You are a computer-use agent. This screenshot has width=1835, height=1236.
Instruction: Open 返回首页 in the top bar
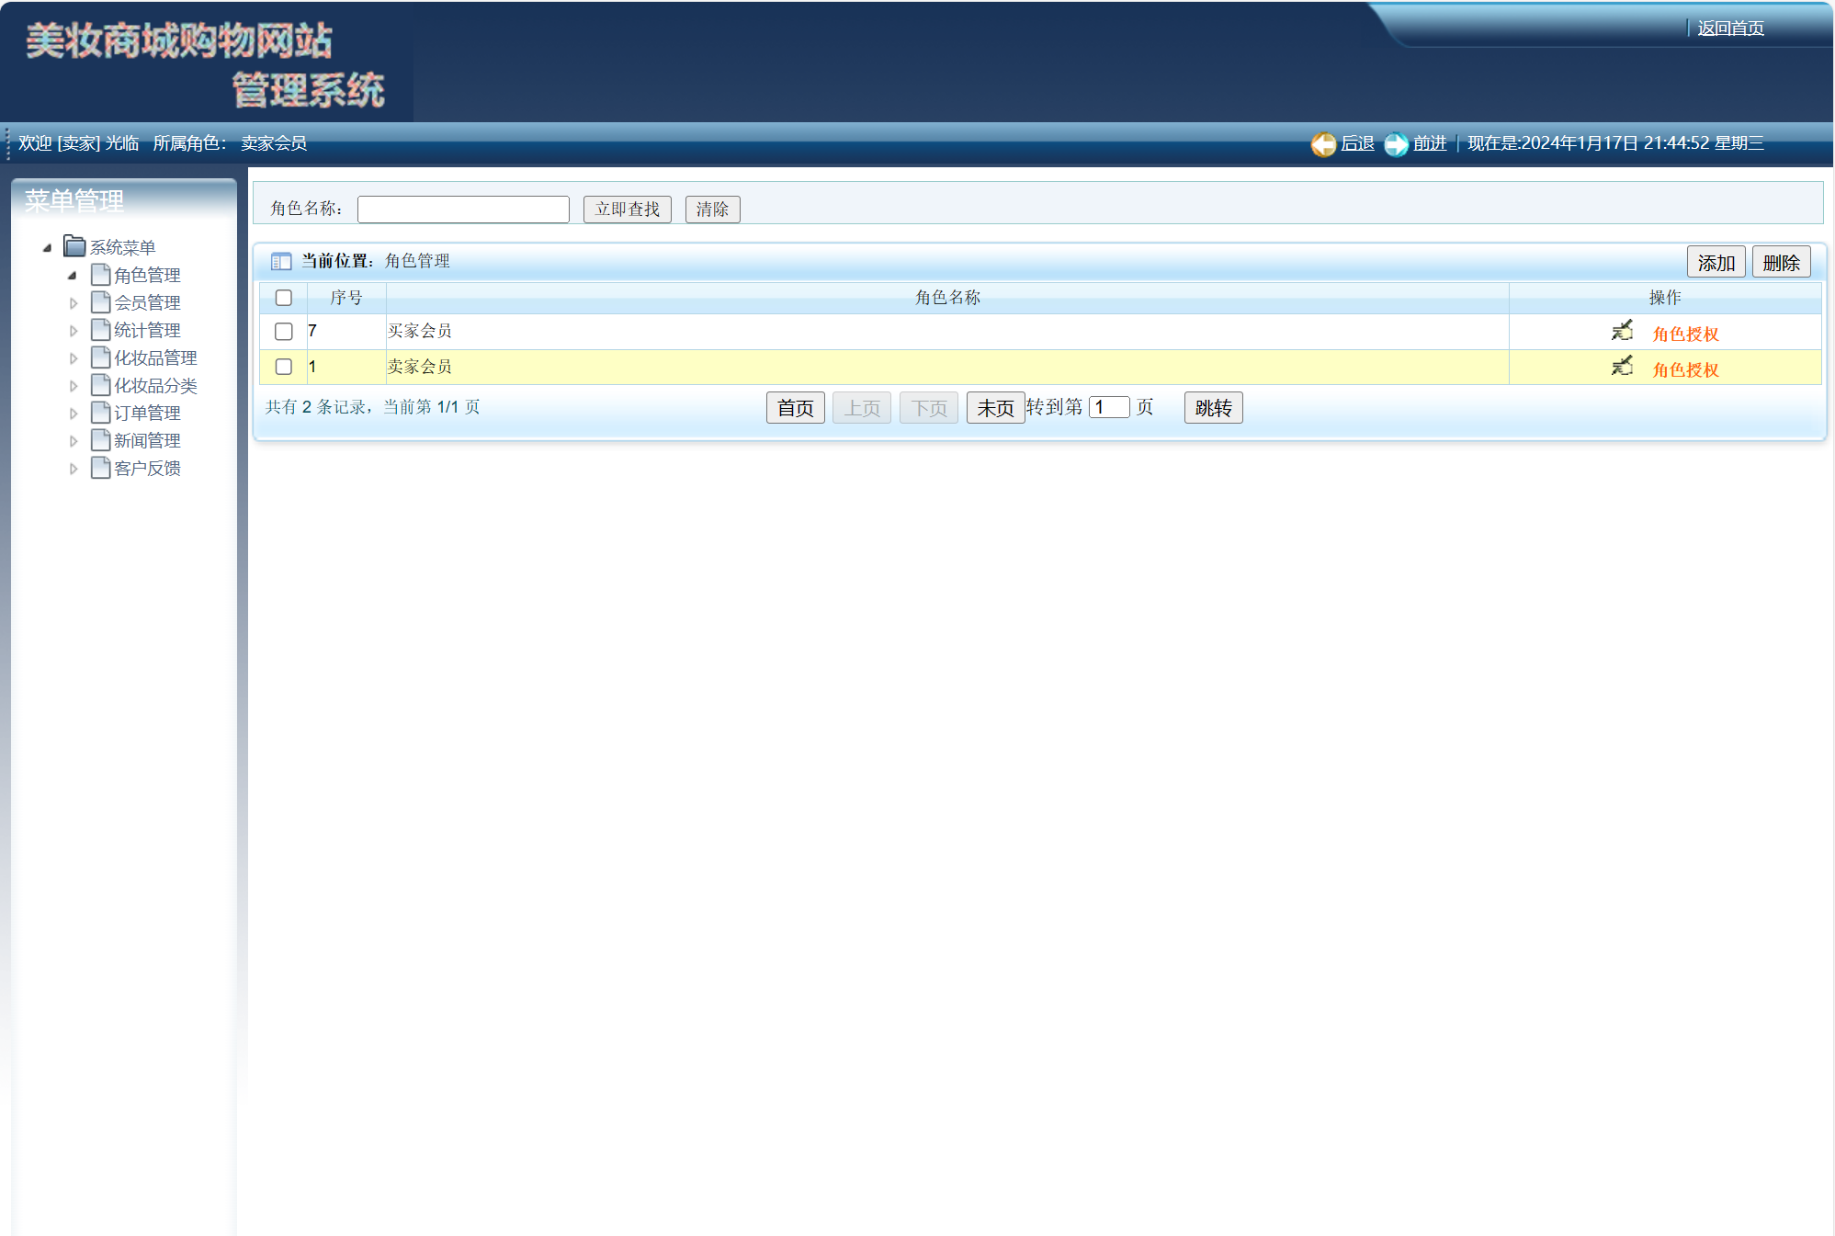pos(1729,28)
